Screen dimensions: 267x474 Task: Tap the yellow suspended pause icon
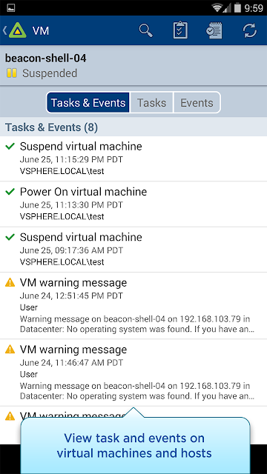[x=12, y=73]
